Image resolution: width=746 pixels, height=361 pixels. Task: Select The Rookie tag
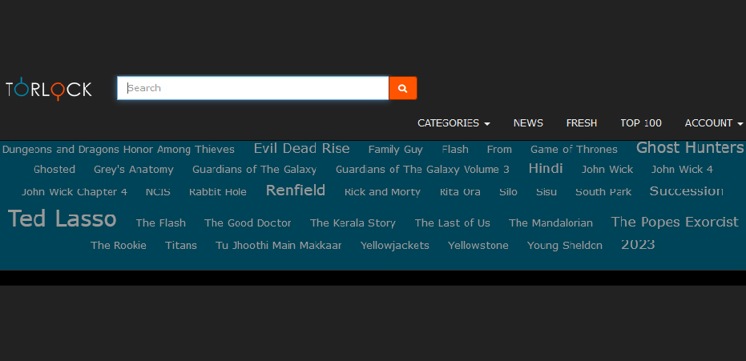(119, 246)
